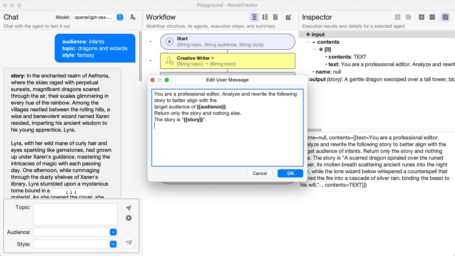Select the workflow summary document icon
The image size is (455, 256).
276,17
